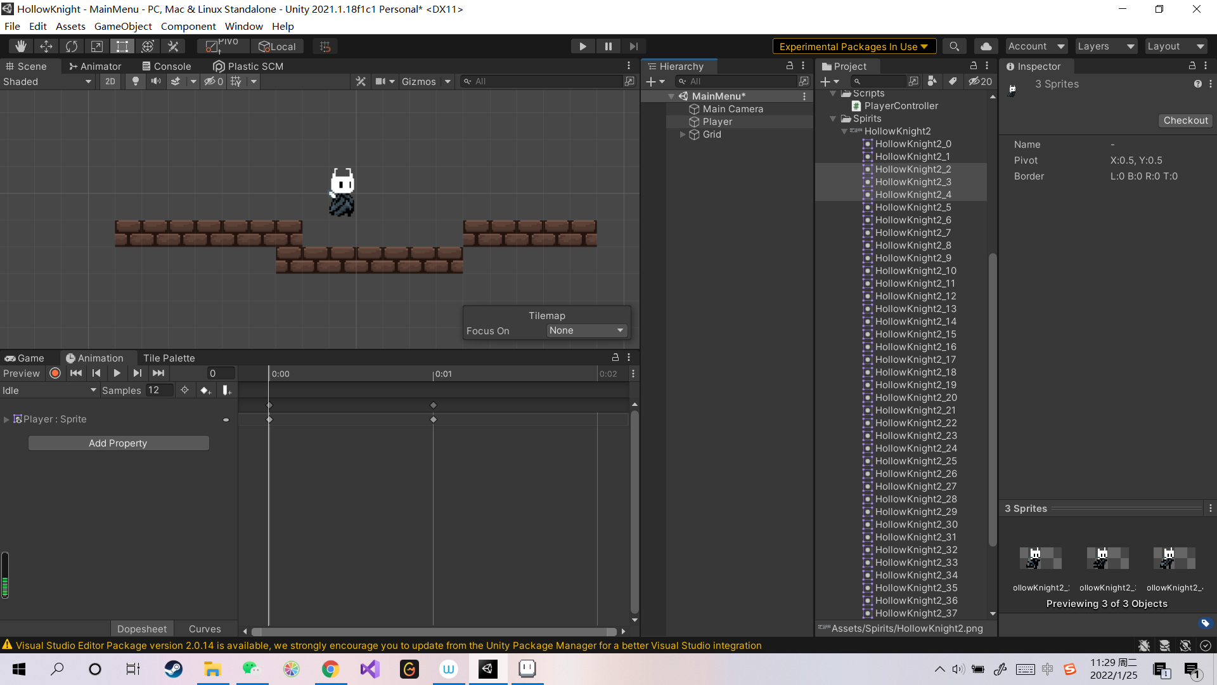Click the main Play button
1217x685 pixels.
pyautogui.click(x=583, y=46)
